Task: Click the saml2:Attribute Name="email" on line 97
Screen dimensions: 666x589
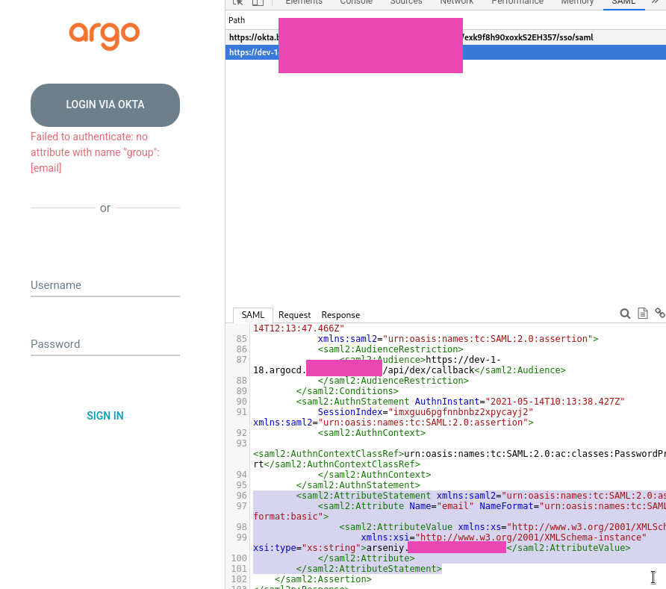Action: click(x=396, y=506)
